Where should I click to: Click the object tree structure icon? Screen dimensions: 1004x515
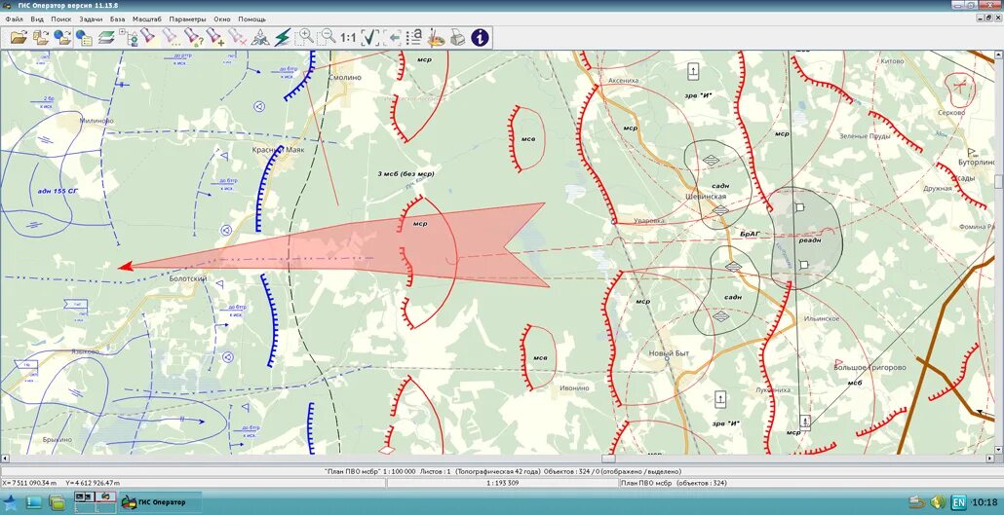pyautogui.click(x=129, y=38)
